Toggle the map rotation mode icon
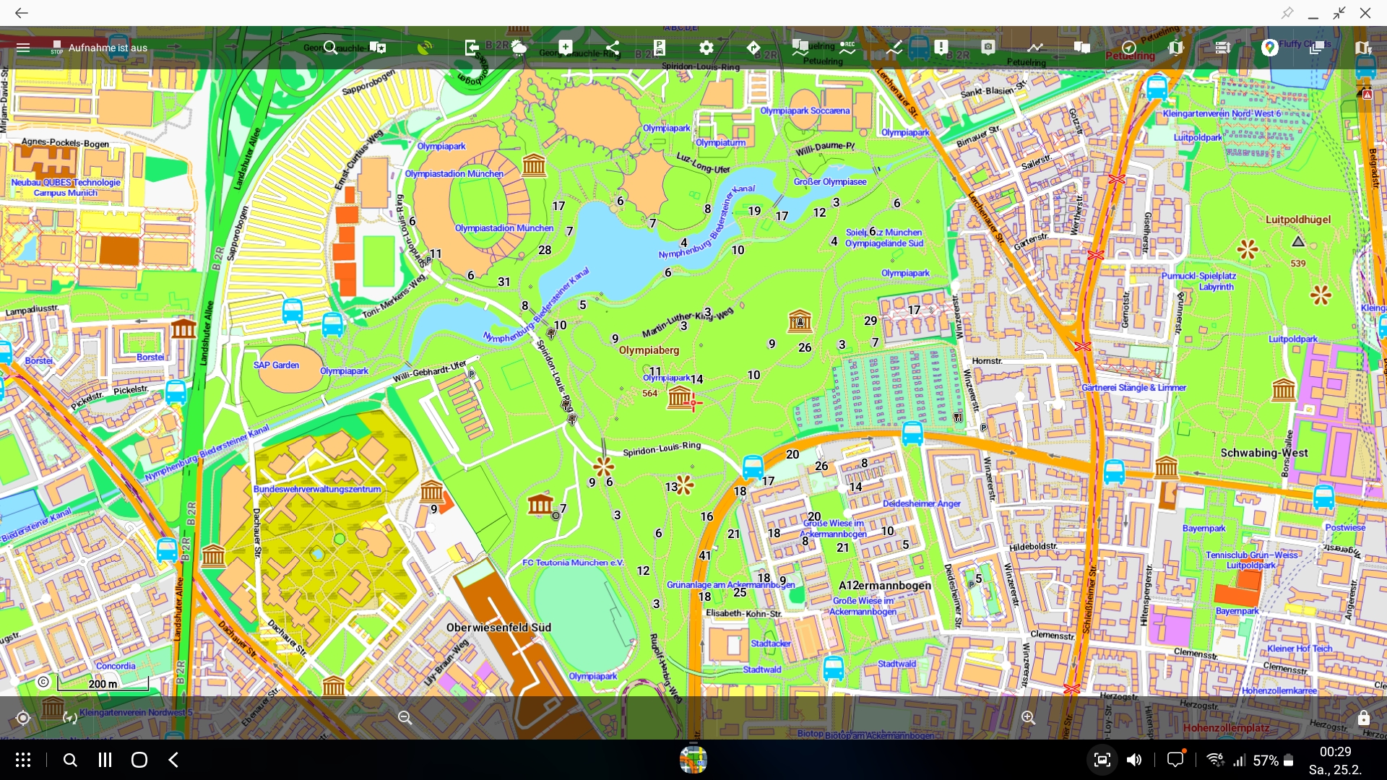Image resolution: width=1387 pixels, height=780 pixels. coord(70,718)
